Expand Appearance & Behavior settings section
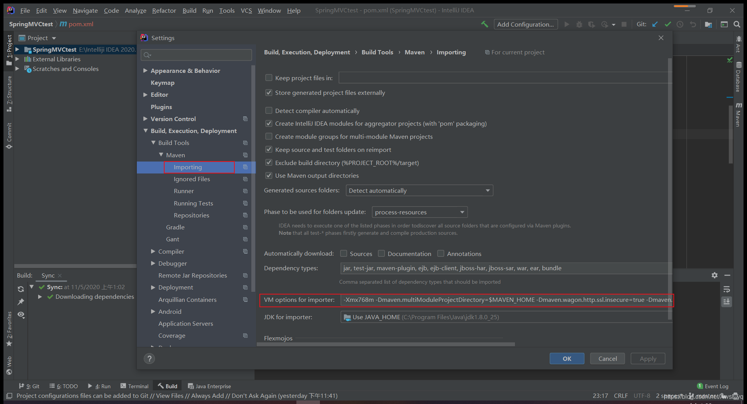 145,71
